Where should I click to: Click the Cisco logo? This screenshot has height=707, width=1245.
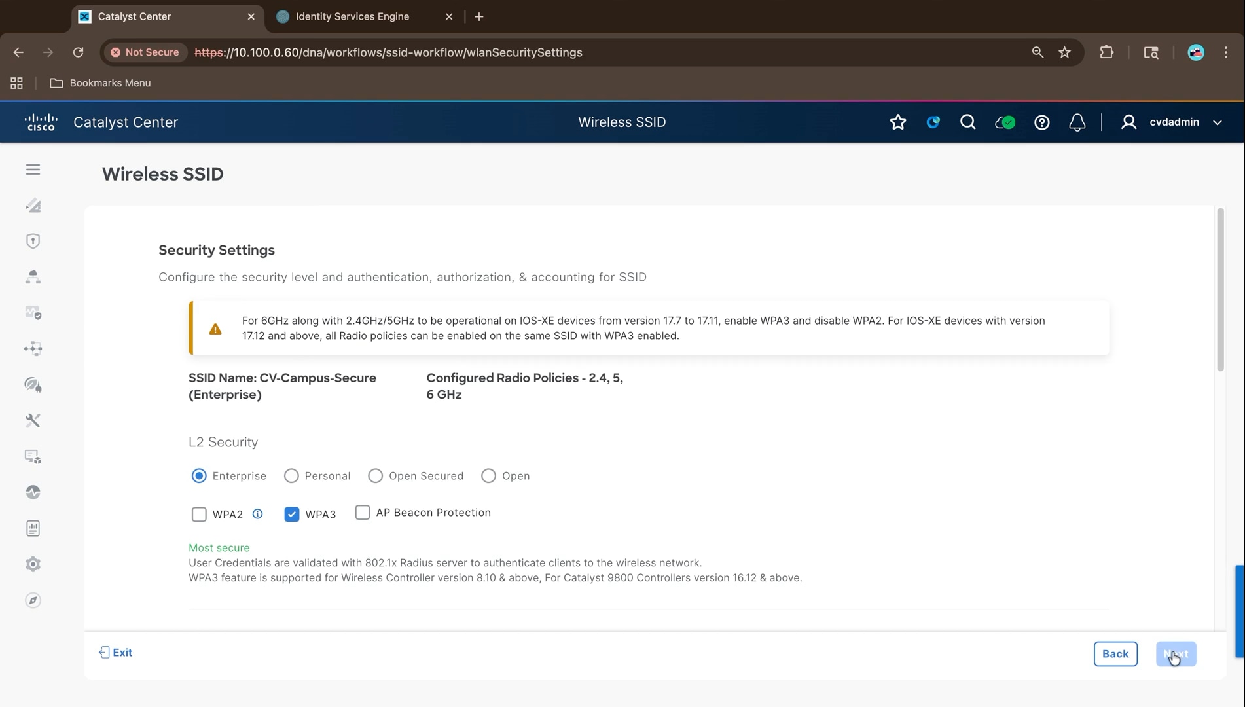tap(41, 122)
